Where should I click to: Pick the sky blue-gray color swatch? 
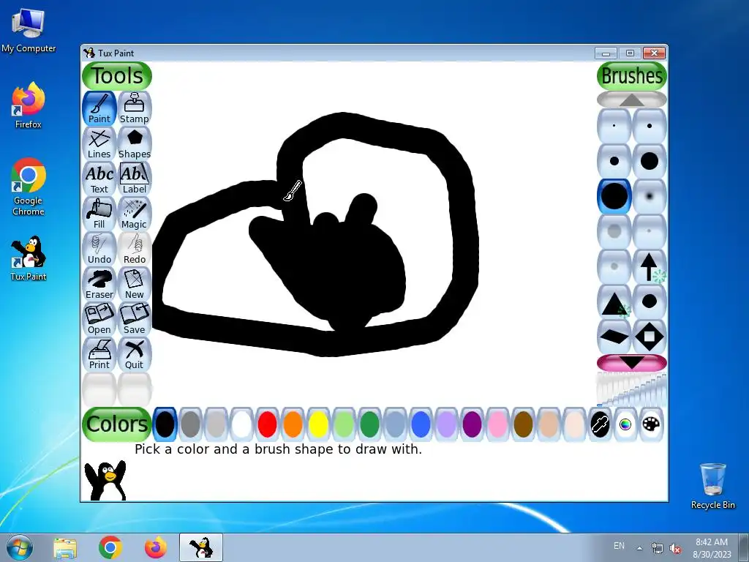(395, 424)
